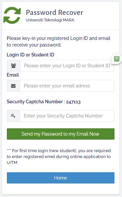This screenshot has width=122, height=197.
Task: Click the first time login note text
Action: tap(59, 156)
